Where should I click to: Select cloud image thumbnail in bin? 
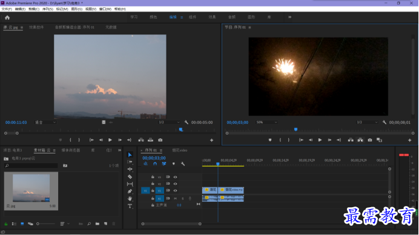31,188
